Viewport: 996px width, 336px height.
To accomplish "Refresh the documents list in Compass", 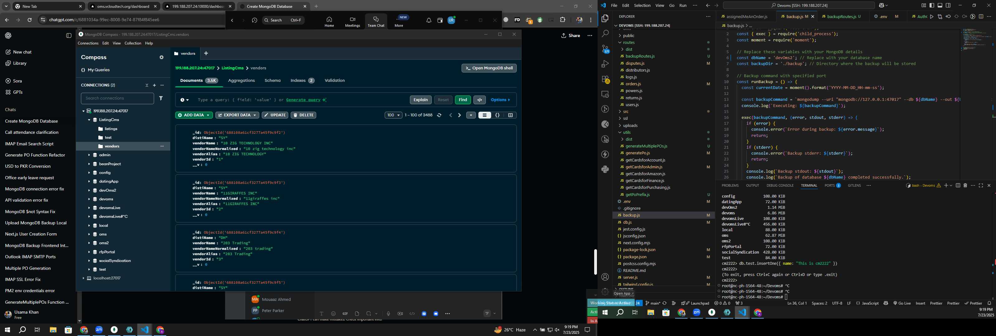I will click(439, 115).
